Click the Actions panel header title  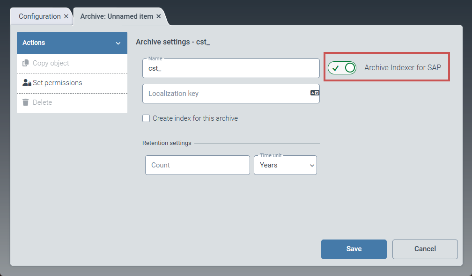pos(34,43)
